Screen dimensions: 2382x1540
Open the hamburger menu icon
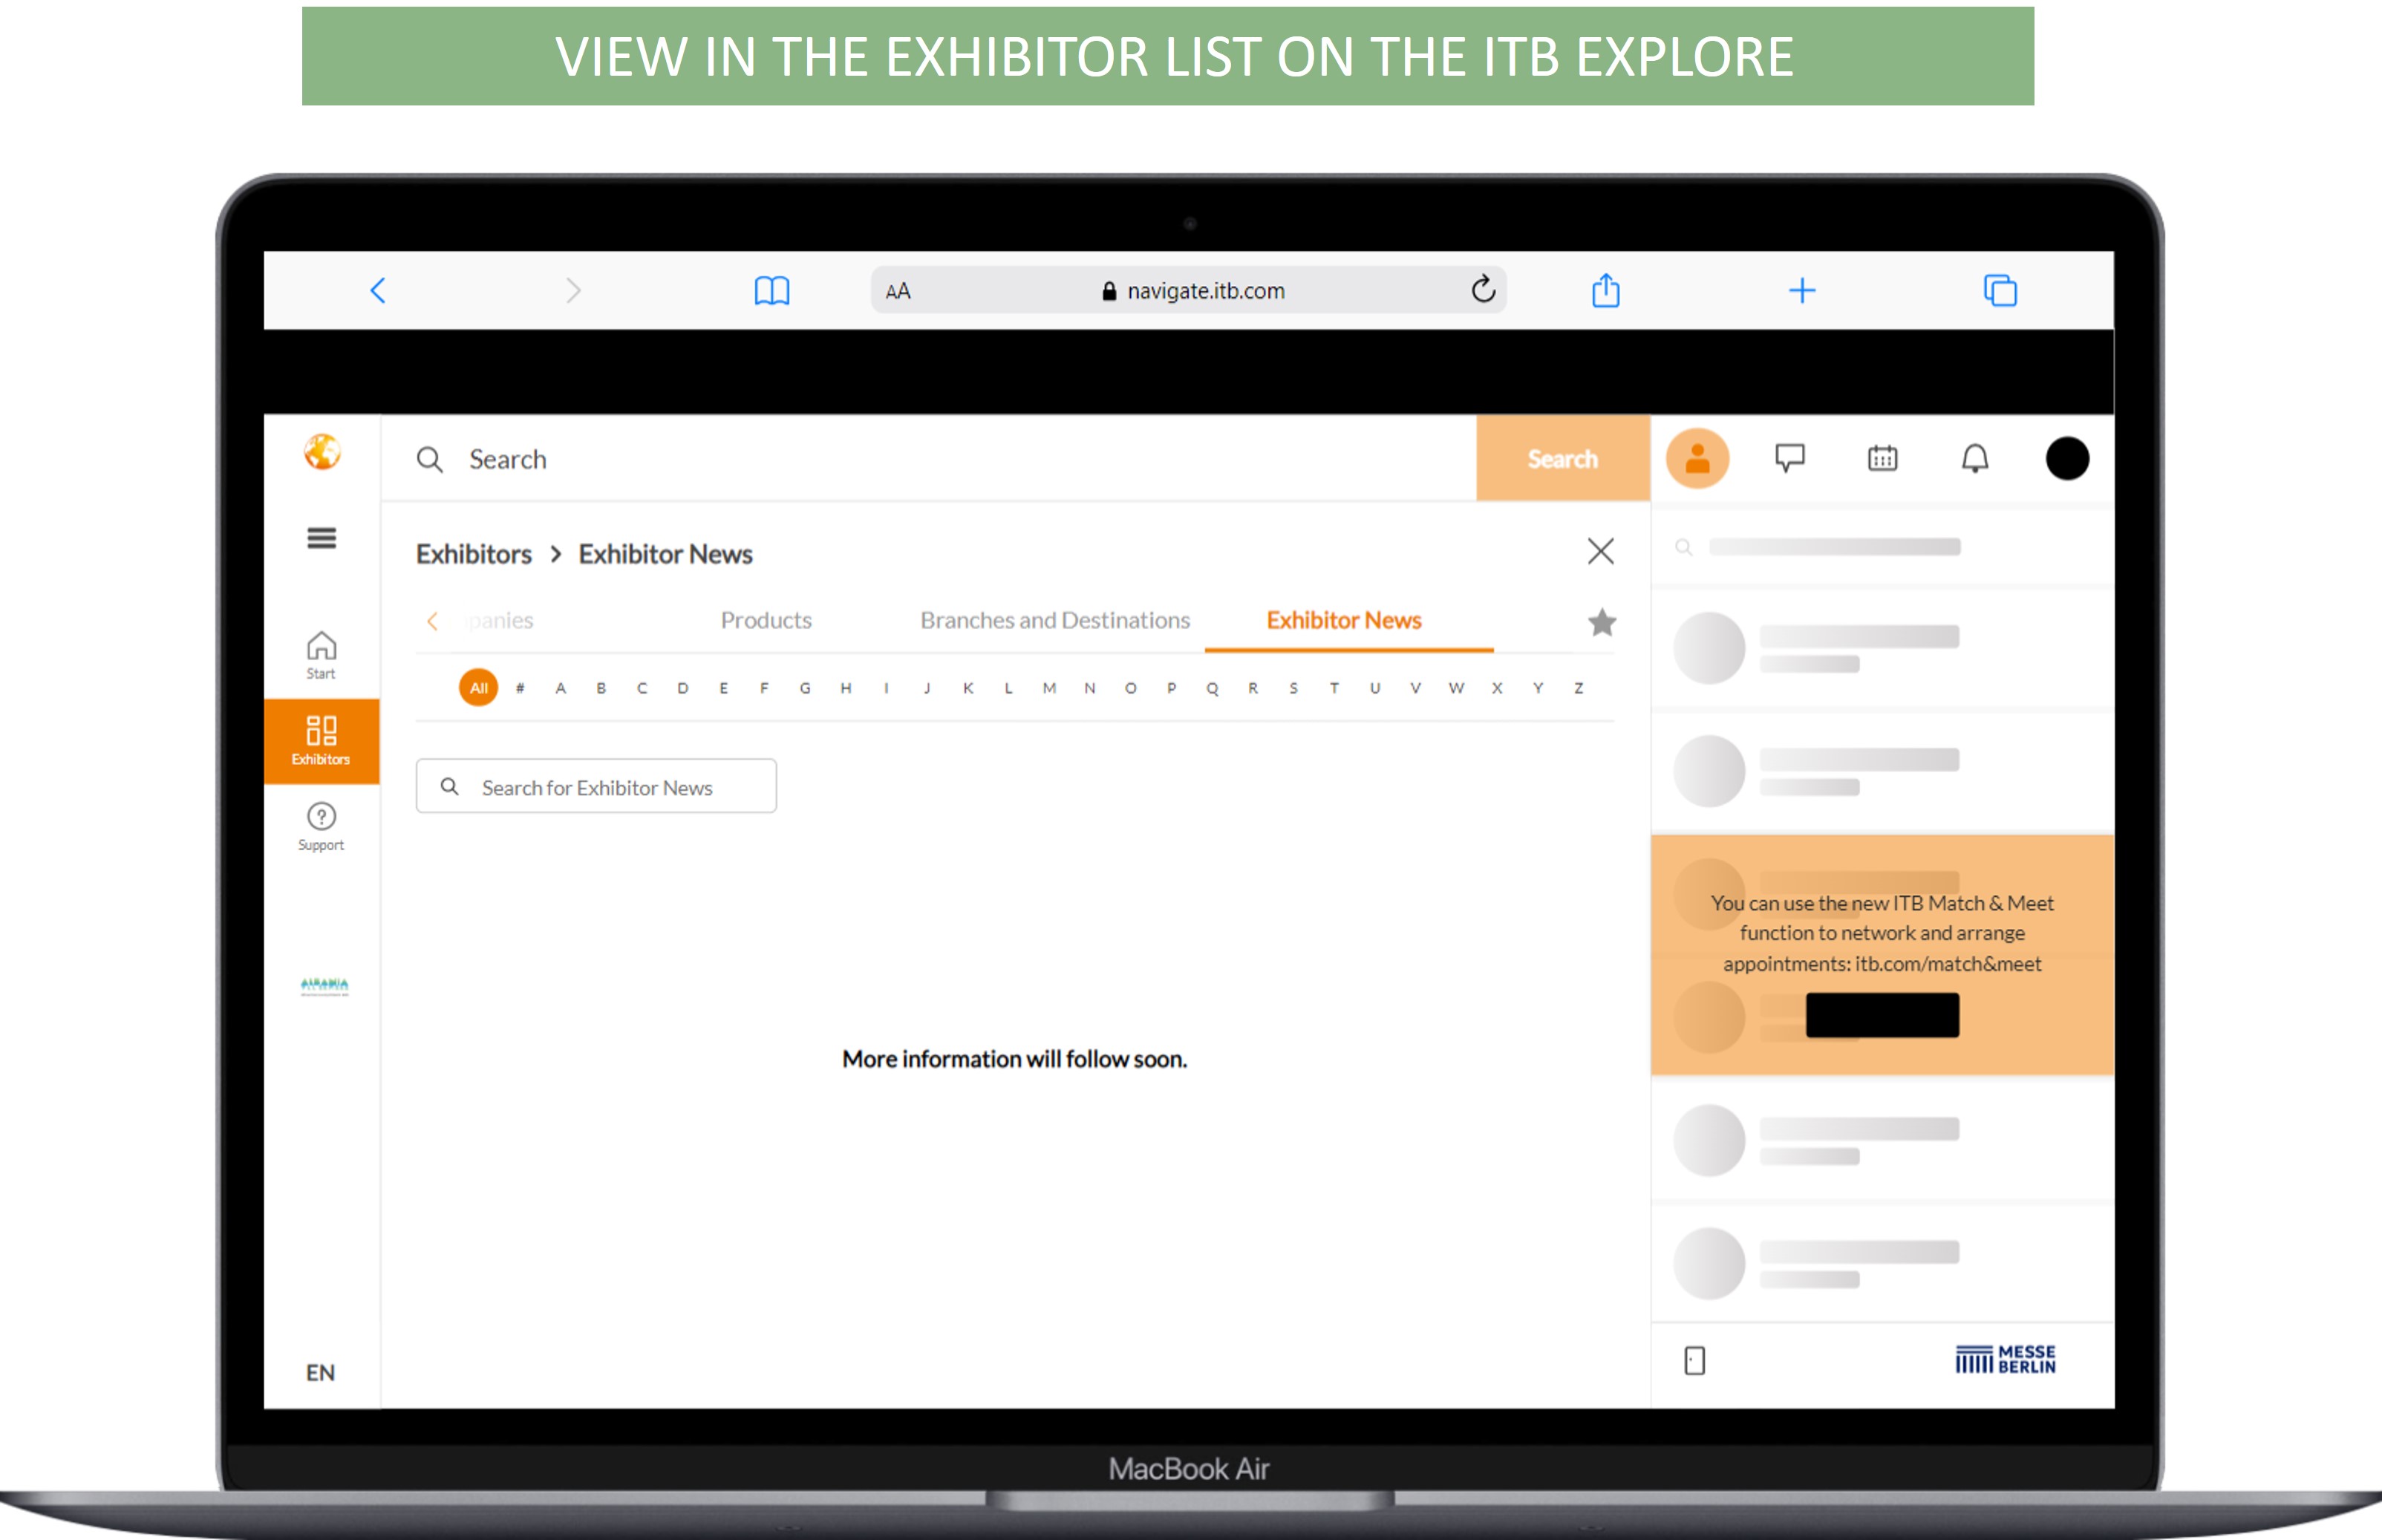321,538
